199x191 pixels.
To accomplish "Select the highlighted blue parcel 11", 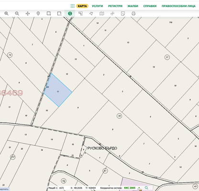I will pos(58,91).
